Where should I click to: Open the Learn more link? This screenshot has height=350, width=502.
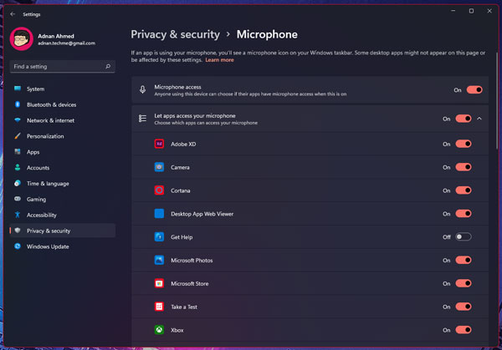point(219,60)
